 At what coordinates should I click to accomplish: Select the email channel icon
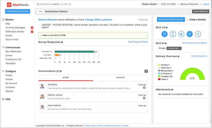[189, 34]
